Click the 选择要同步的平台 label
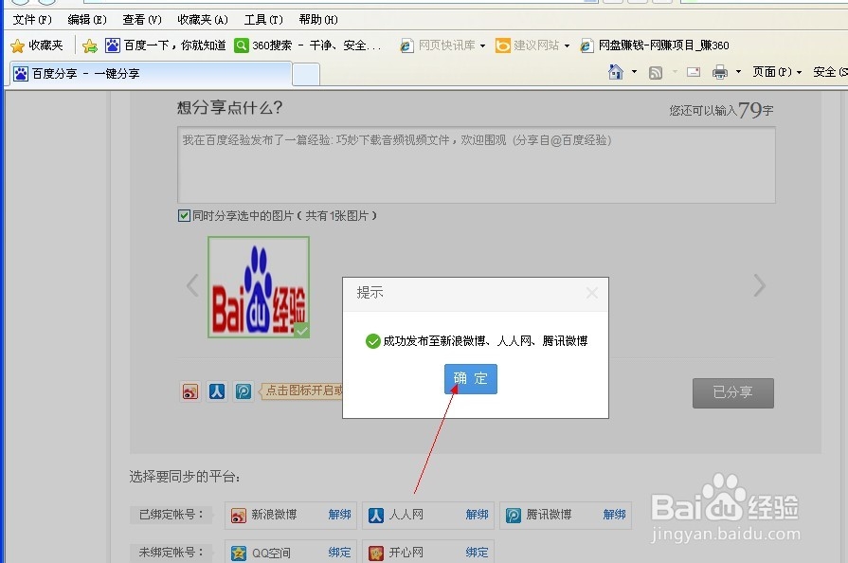The height and width of the screenshot is (563, 848). (x=185, y=477)
